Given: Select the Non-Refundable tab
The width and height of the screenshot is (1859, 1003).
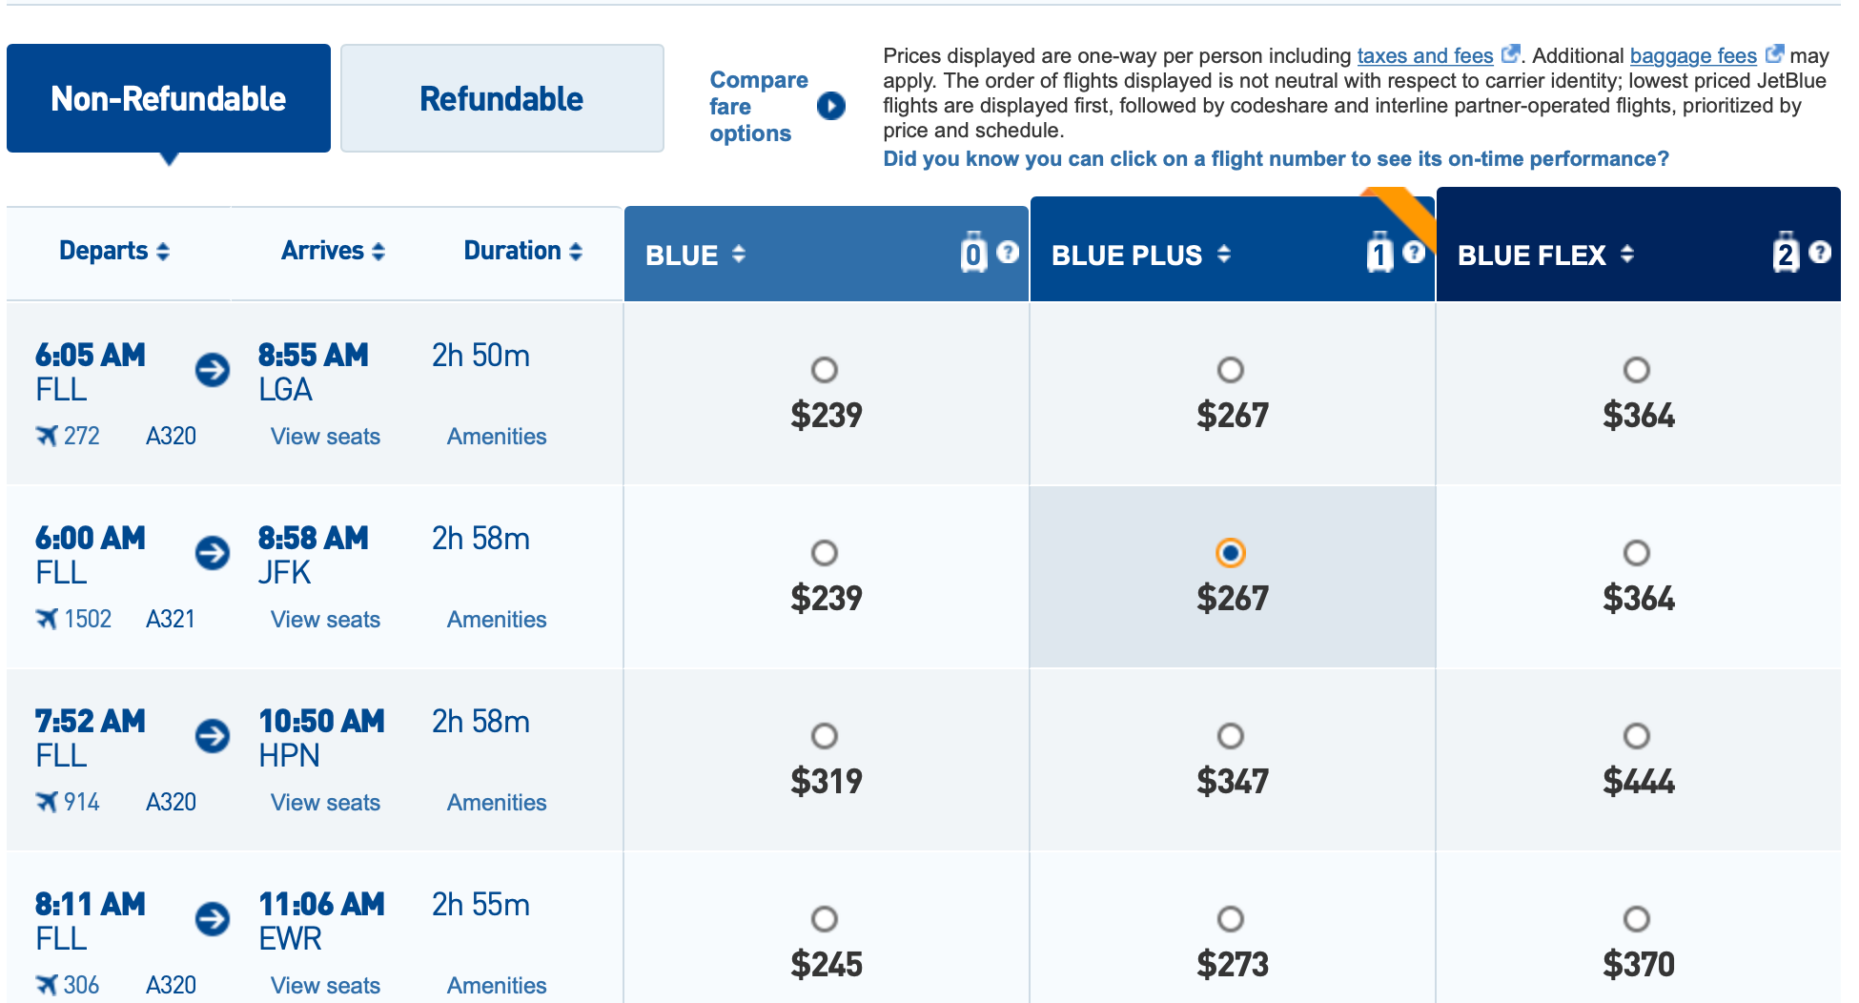Looking at the screenshot, I should (169, 98).
